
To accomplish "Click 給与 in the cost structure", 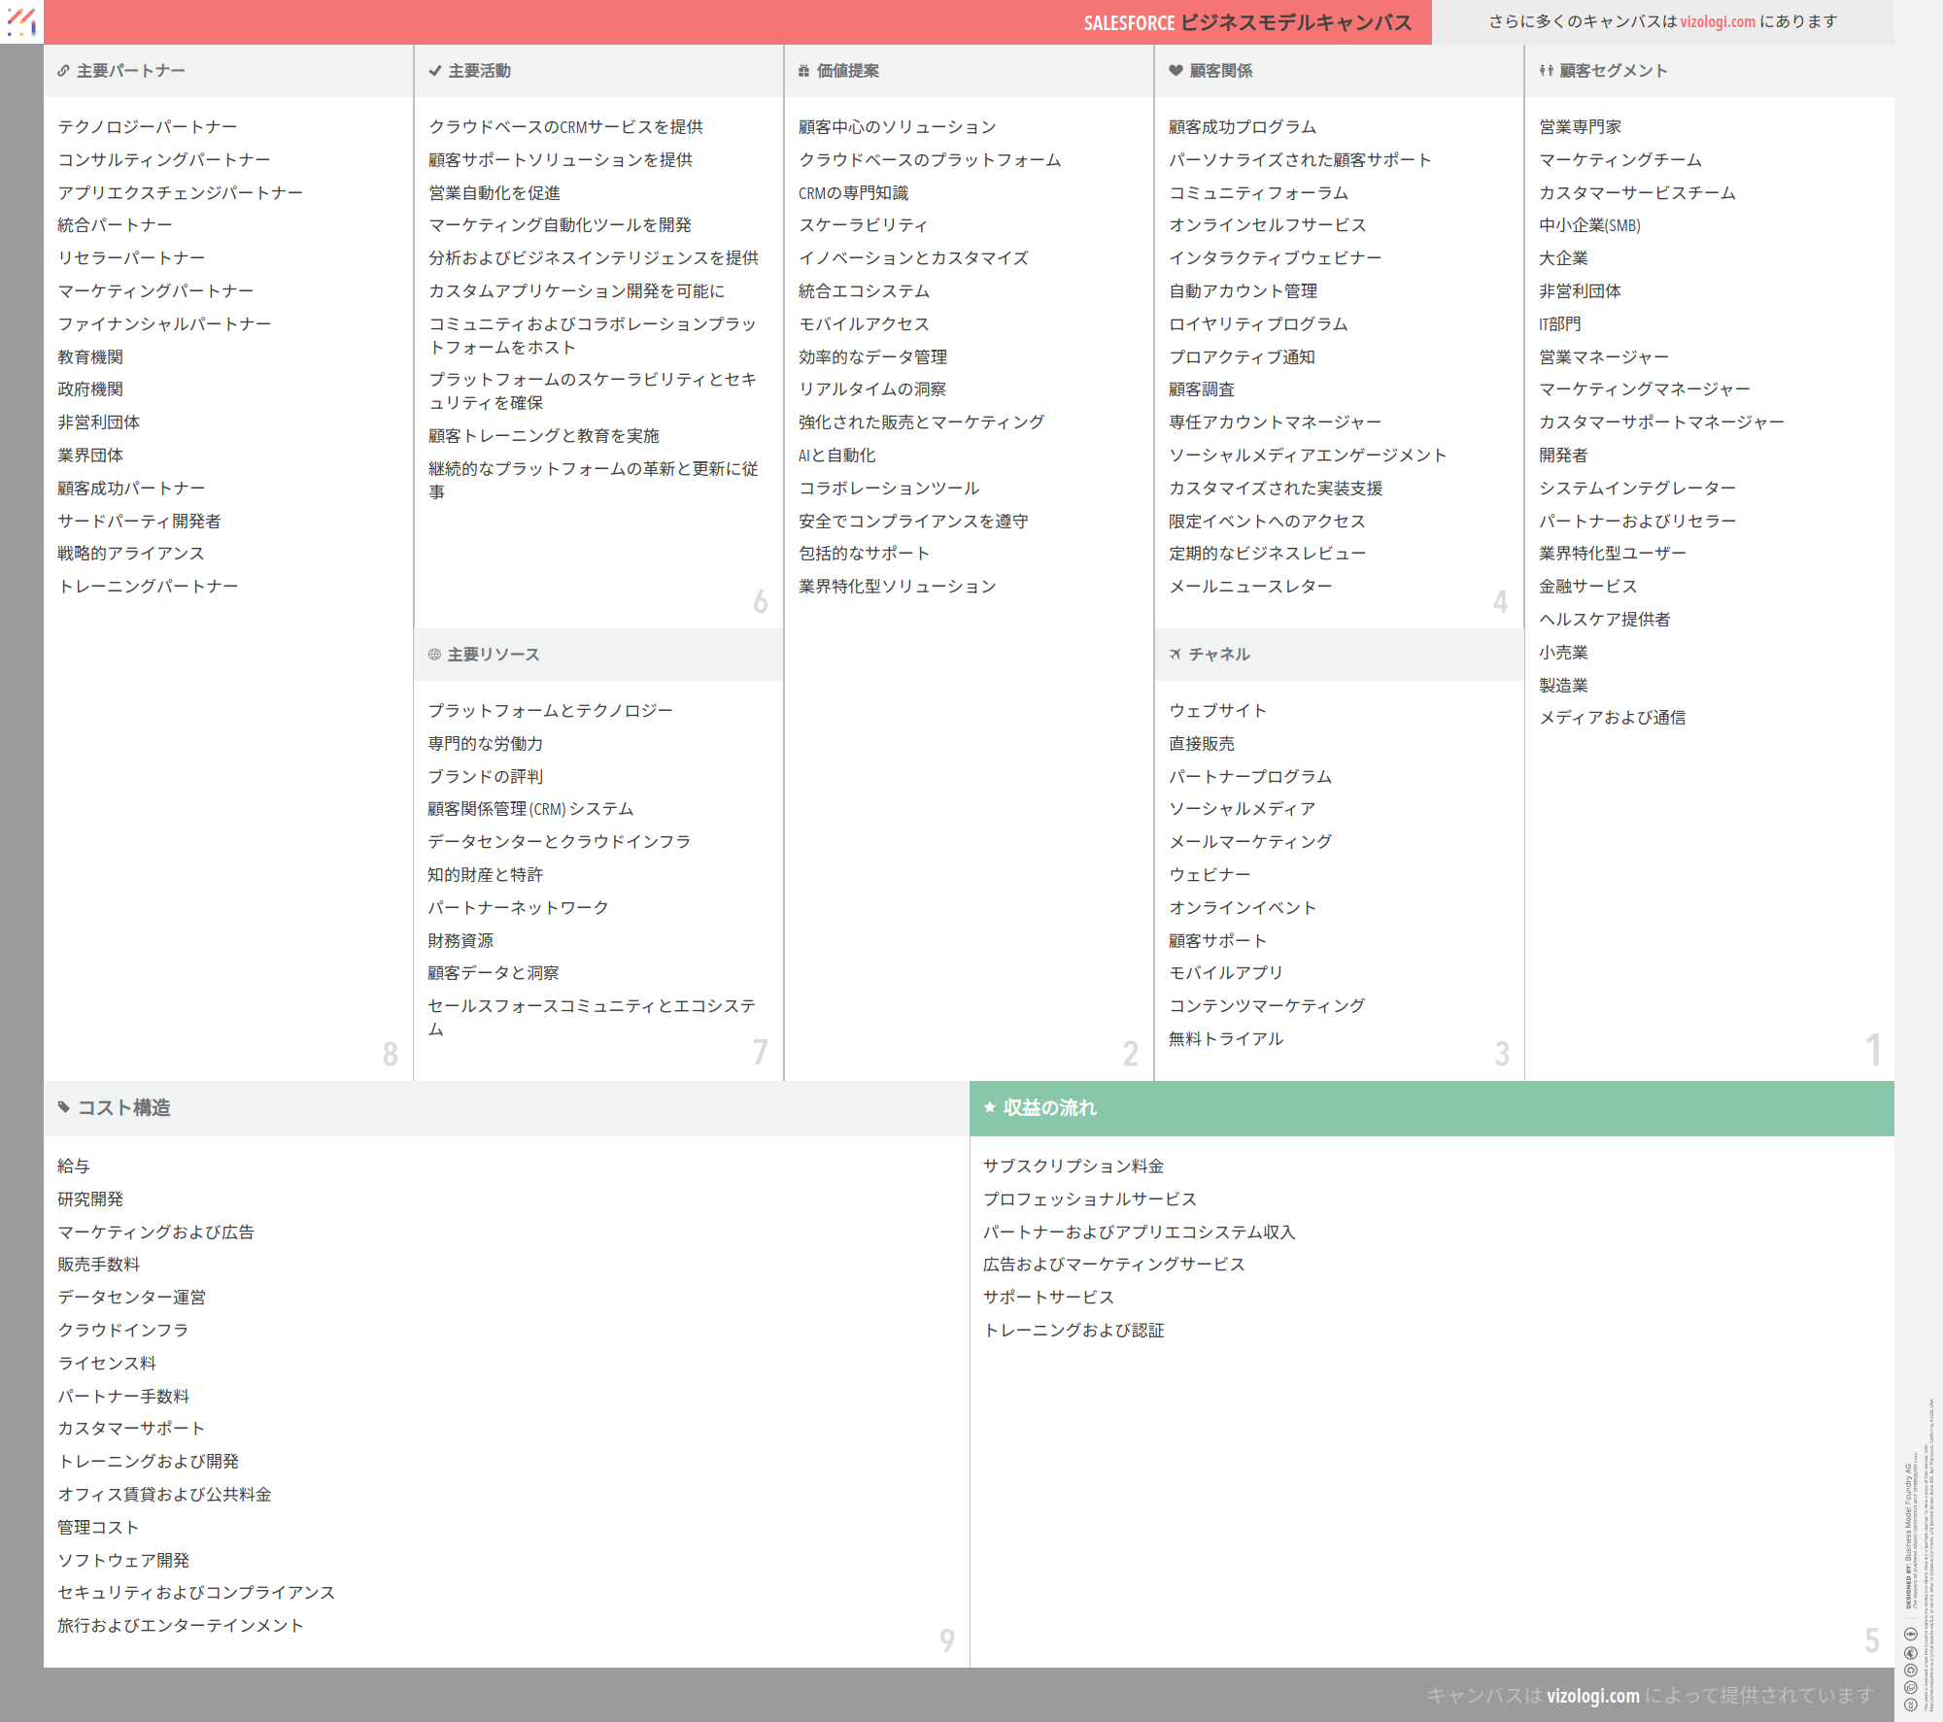I will click(74, 1166).
